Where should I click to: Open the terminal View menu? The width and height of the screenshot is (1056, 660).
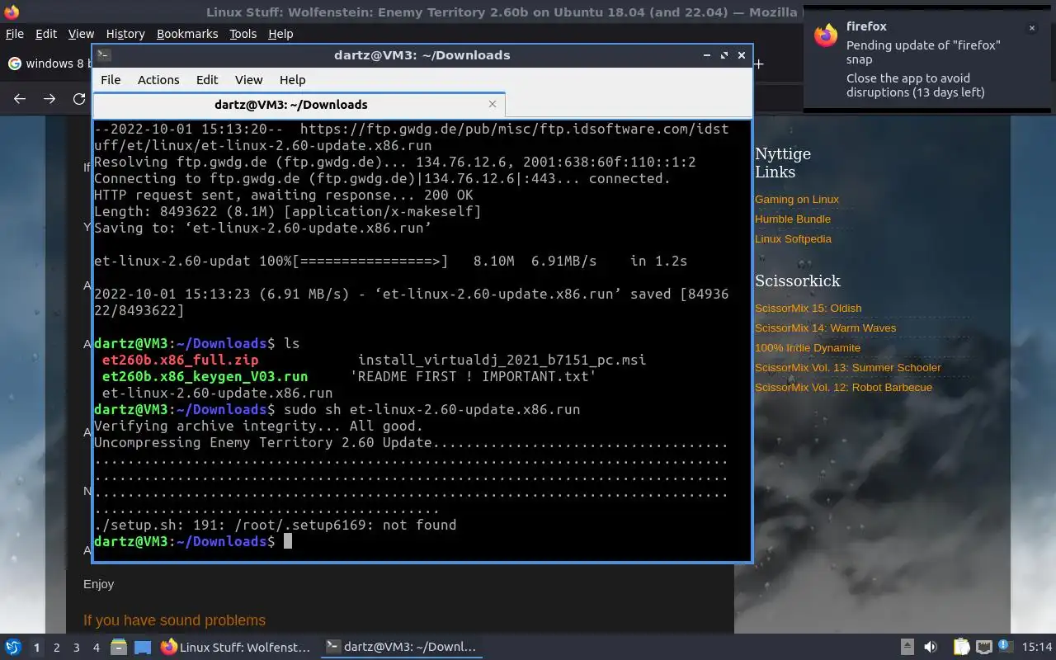click(x=248, y=80)
